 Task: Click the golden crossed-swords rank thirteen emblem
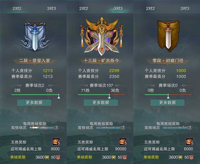point(101,36)
